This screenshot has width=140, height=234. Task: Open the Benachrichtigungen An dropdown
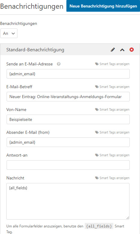(x=9, y=33)
